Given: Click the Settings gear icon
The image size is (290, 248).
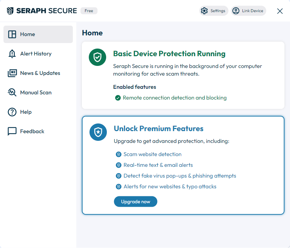Looking at the screenshot, I should [x=204, y=11].
